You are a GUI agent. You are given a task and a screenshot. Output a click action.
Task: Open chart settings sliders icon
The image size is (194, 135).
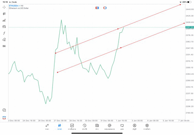click(x=4, y=27)
